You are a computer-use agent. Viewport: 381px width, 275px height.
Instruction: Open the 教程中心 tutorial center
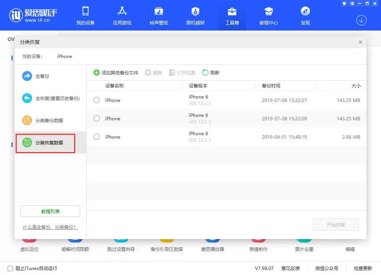coord(268,16)
